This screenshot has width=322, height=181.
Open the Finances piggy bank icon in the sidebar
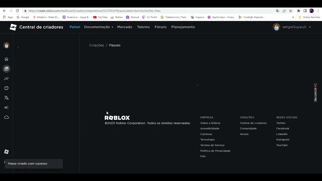(7, 88)
